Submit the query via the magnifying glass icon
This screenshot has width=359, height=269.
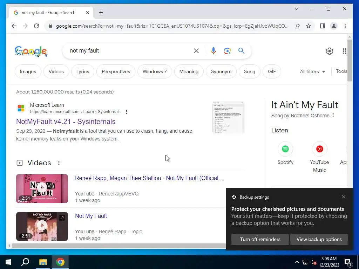(x=241, y=51)
